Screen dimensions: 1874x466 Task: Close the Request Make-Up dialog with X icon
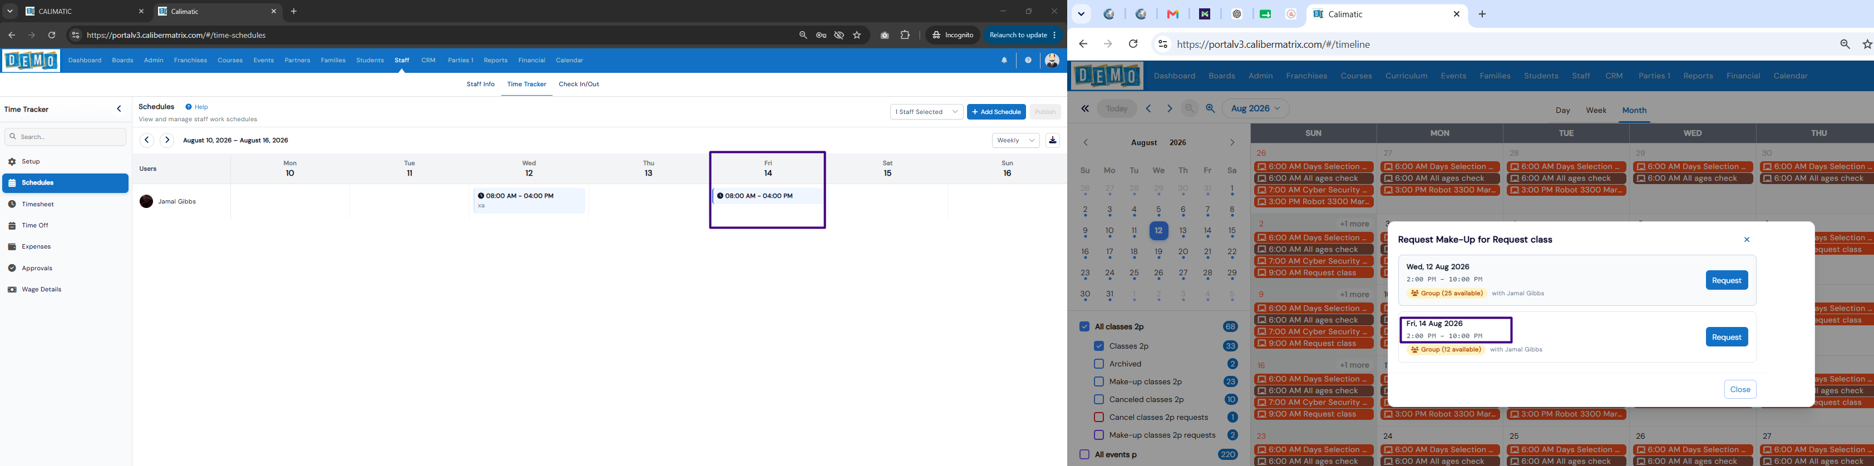pos(1747,240)
